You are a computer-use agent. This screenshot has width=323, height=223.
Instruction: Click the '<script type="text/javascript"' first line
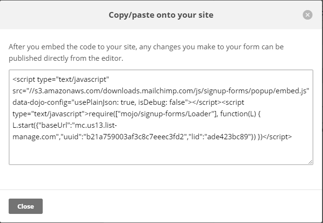click(x=60, y=79)
